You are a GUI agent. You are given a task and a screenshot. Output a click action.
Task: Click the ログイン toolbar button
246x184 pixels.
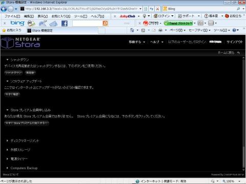click(x=161, y=16)
